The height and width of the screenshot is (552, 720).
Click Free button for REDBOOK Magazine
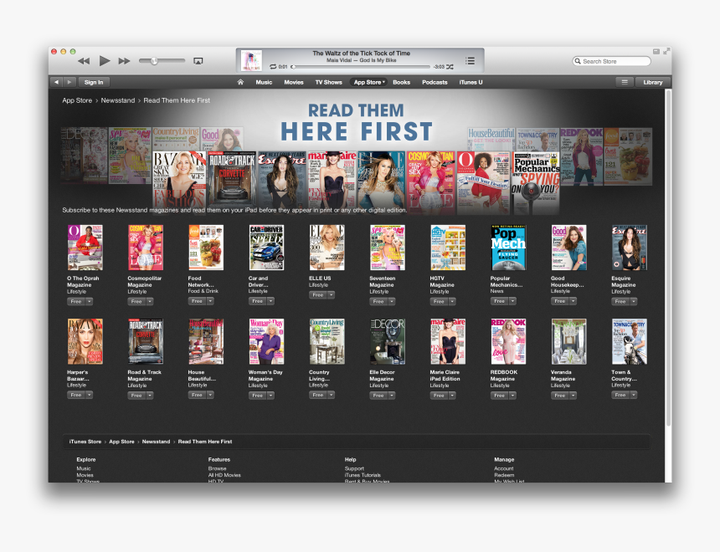500,395
